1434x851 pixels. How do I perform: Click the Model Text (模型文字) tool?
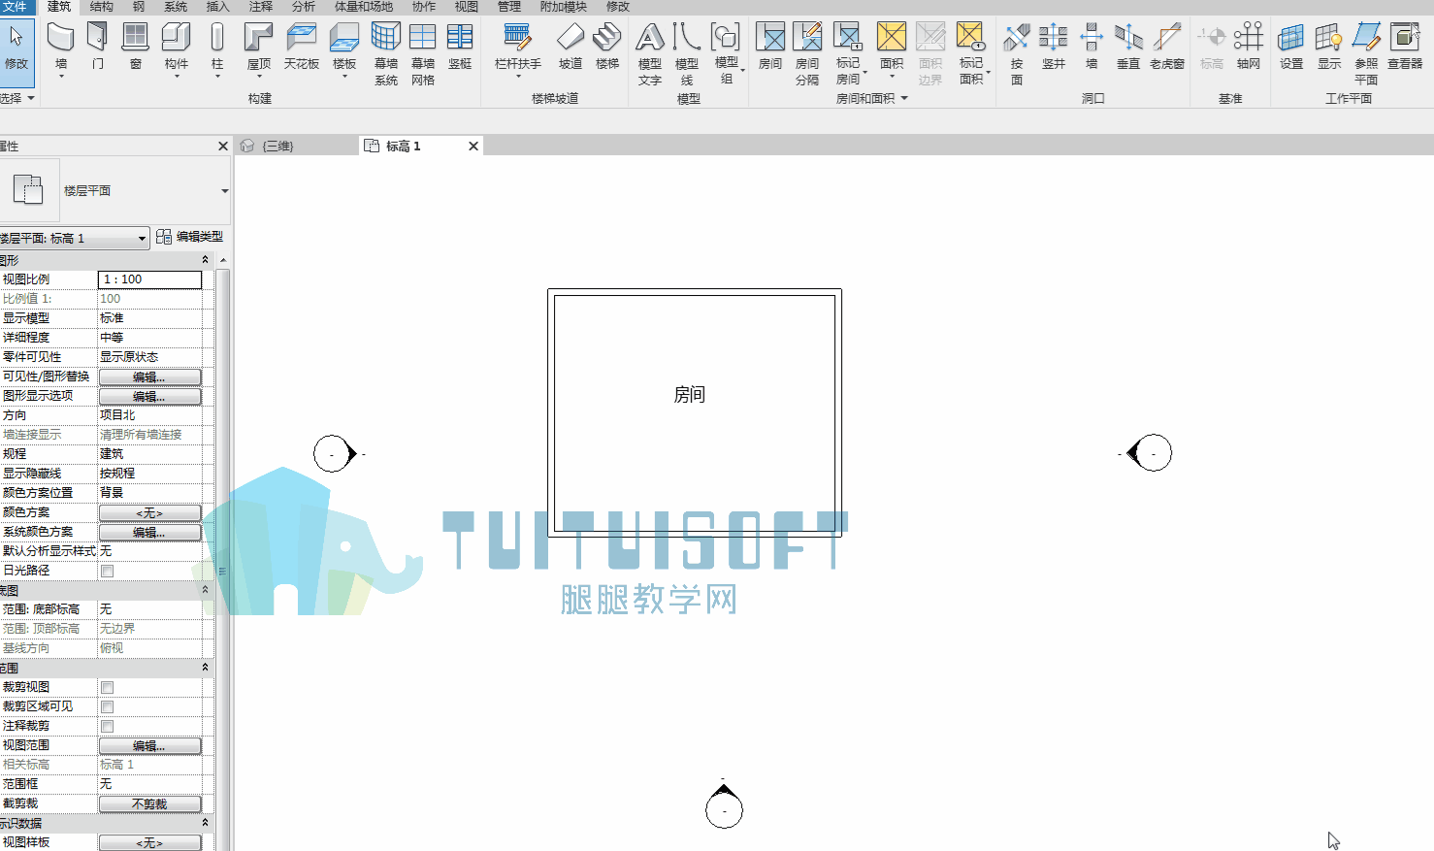pos(650,53)
